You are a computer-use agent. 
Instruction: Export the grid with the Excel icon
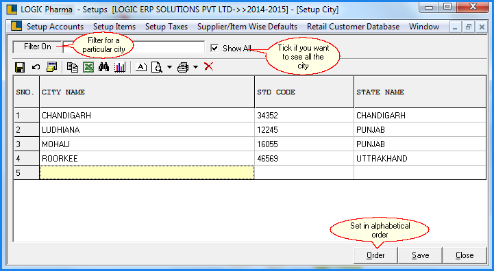pos(88,67)
